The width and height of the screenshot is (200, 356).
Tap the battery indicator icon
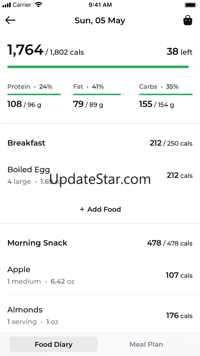click(190, 5)
